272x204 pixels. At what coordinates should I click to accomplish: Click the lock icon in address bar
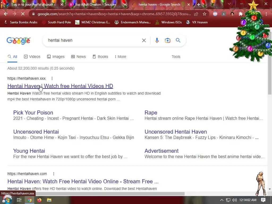33,14
